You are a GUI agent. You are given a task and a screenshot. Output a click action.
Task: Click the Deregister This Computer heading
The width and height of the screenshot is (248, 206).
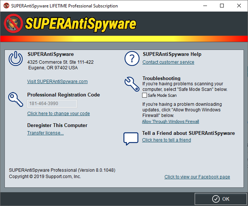57,126
